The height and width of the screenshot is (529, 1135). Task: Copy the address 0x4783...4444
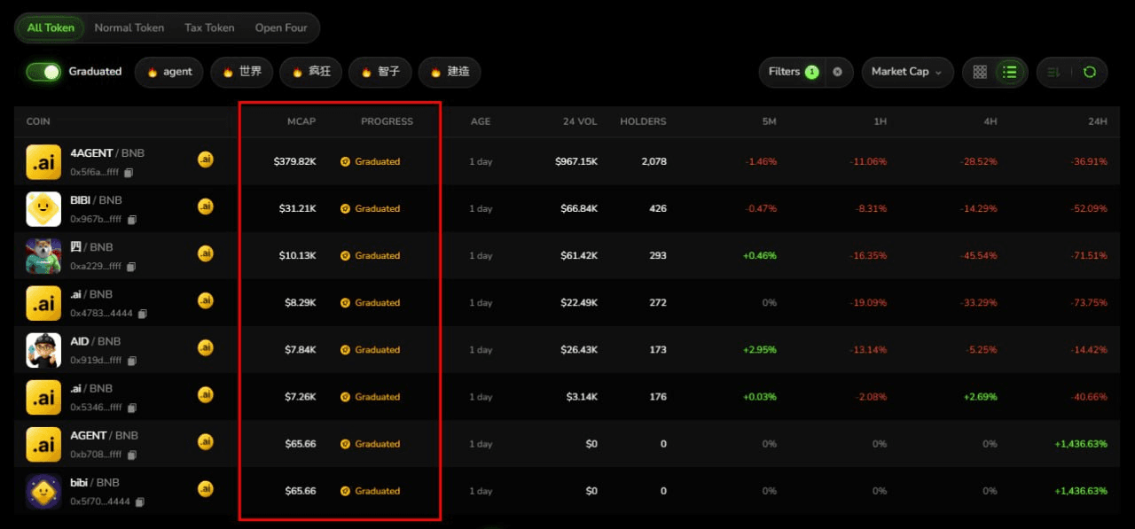142,314
